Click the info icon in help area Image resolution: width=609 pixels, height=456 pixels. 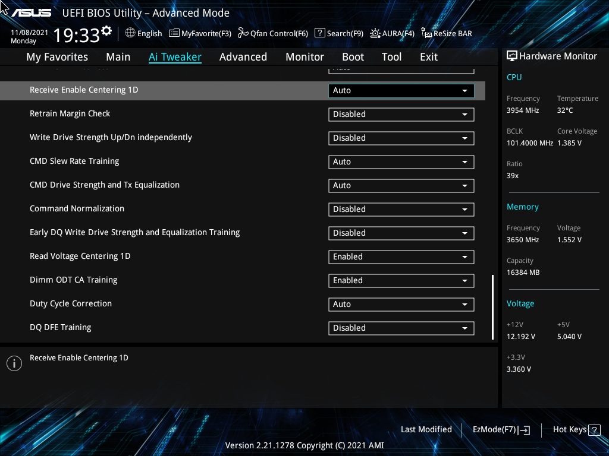coord(14,363)
